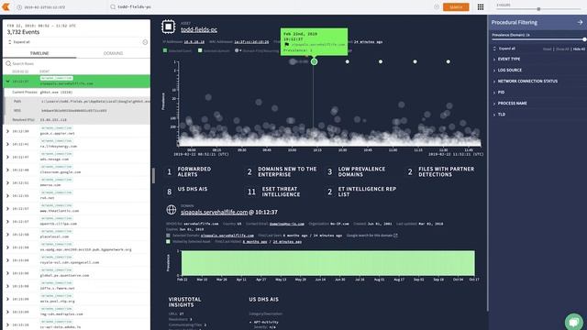Expand the www.theatlantic.com event row
The height and width of the screenshot is (330, 587).
pos(7,209)
